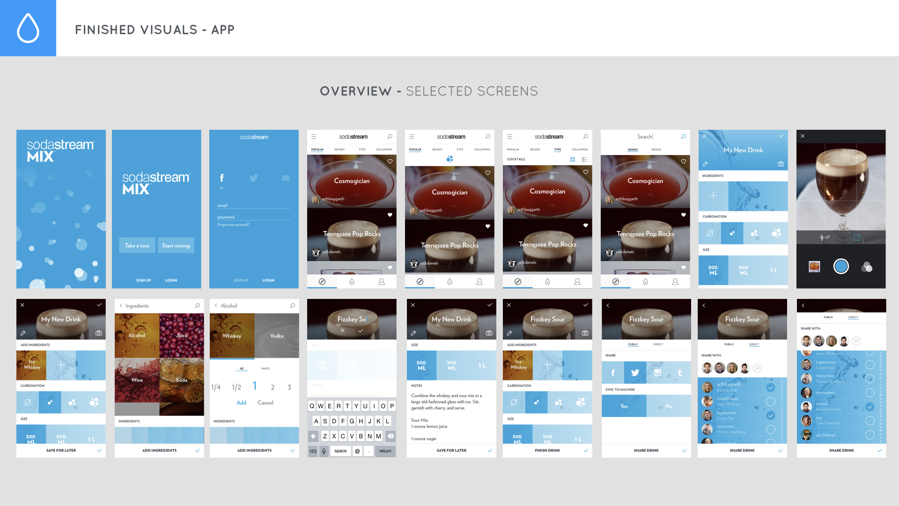Tap Add on Alcohol quantity picker

(x=242, y=402)
